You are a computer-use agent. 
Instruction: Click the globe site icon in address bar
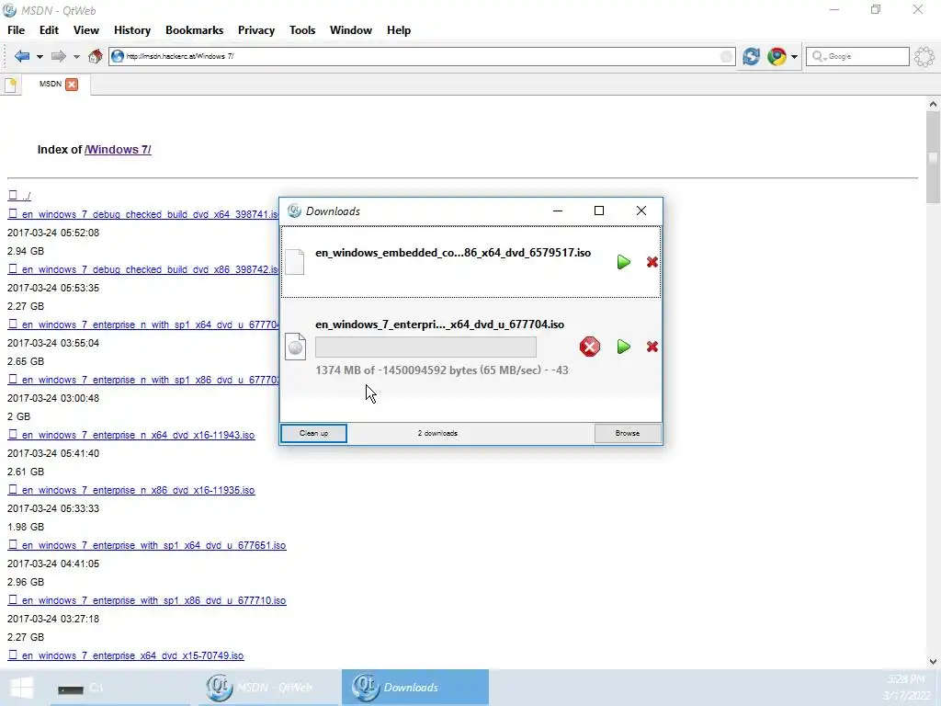pyautogui.click(x=118, y=56)
